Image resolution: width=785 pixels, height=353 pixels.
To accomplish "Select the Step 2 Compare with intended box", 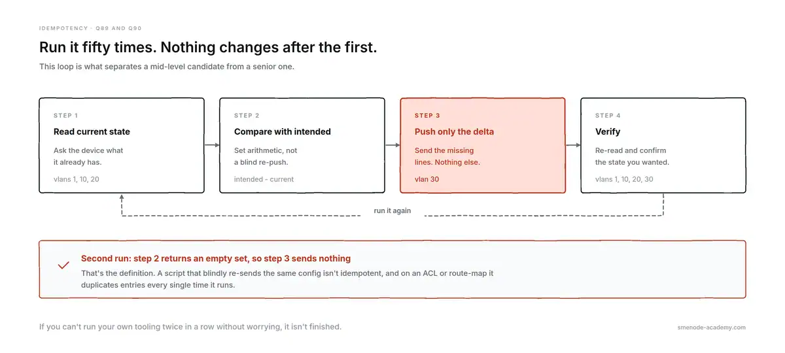I will (x=302, y=145).
